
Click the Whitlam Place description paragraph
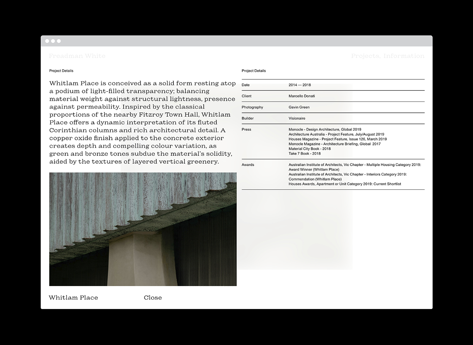143,123
